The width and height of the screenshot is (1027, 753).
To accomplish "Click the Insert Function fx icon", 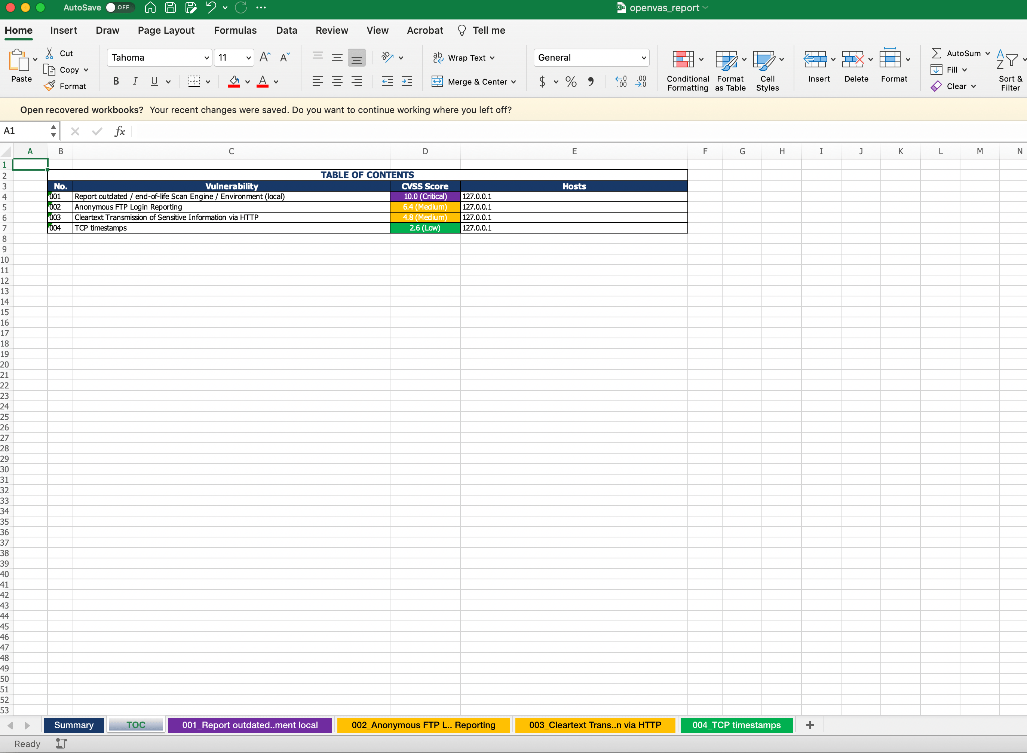I will (119, 131).
